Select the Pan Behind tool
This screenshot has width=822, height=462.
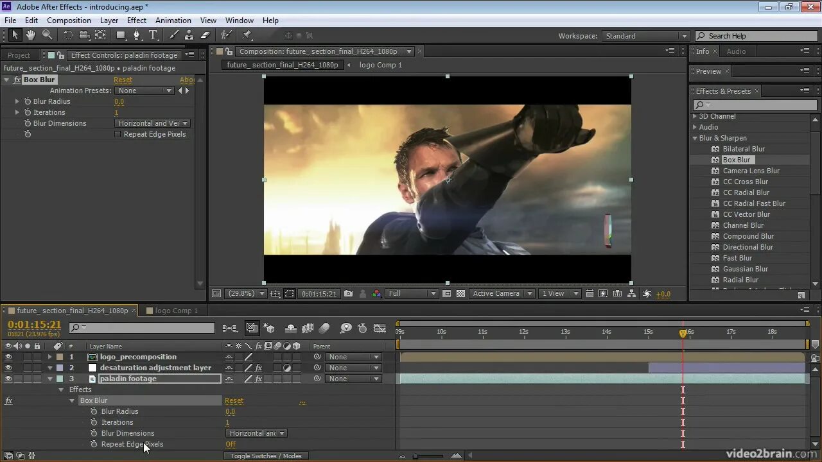(101, 35)
